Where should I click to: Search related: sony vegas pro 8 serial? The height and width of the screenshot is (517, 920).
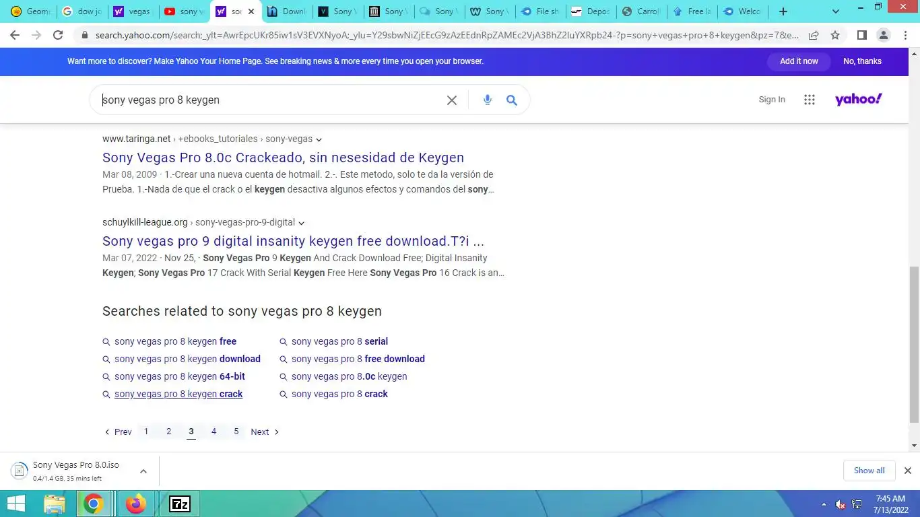pyautogui.click(x=339, y=341)
